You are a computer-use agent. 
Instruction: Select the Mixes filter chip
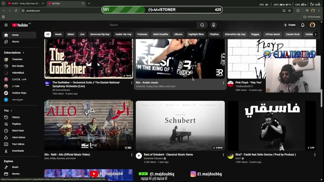click(x=71, y=34)
